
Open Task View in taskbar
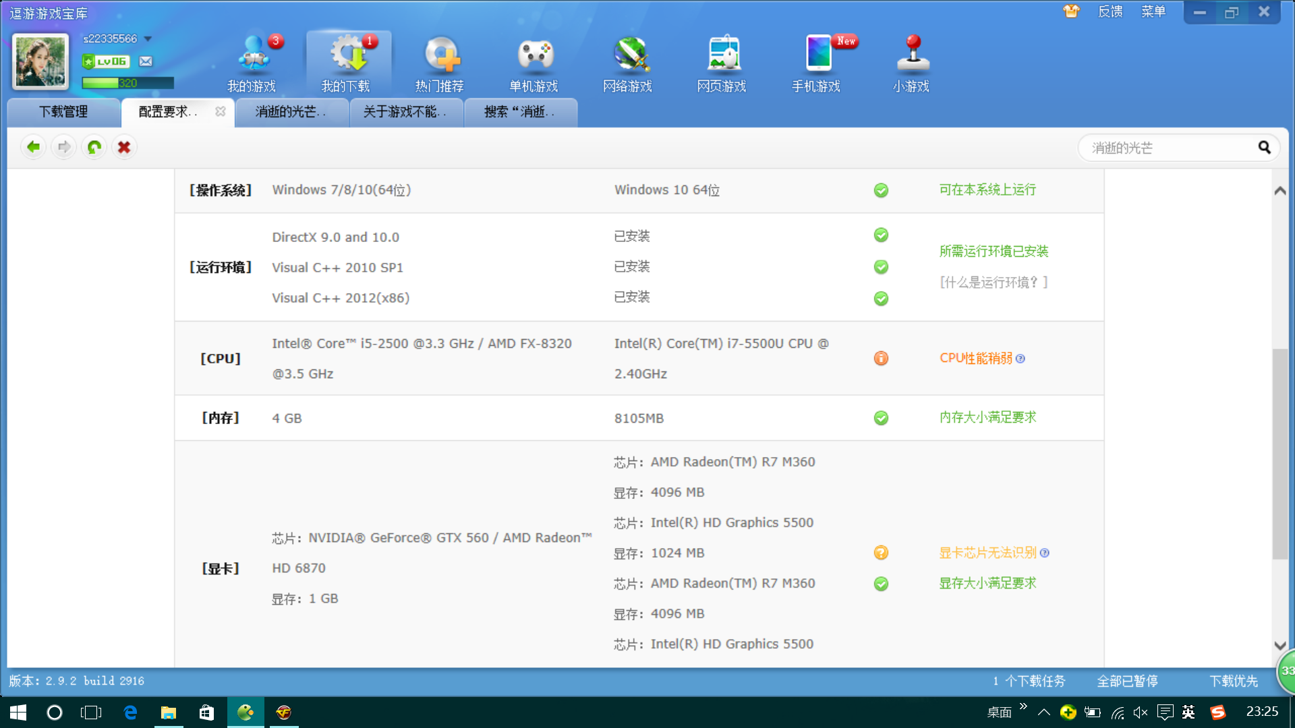(91, 712)
